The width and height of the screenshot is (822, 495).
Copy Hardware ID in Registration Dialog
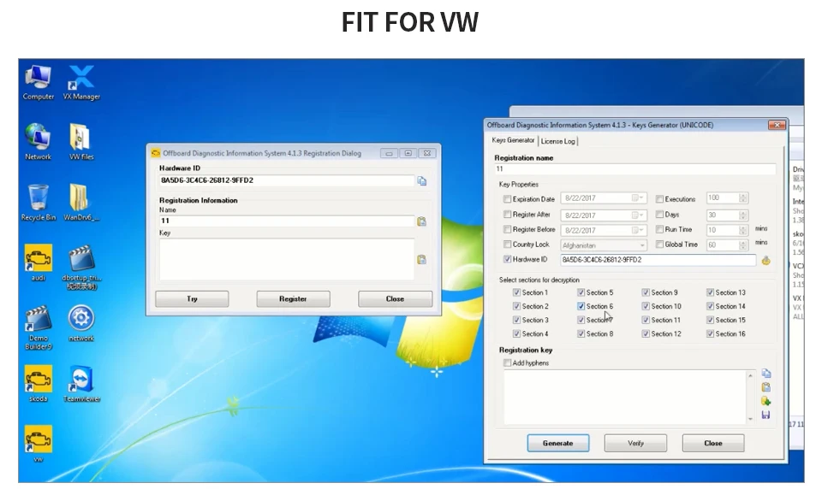click(x=422, y=181)
